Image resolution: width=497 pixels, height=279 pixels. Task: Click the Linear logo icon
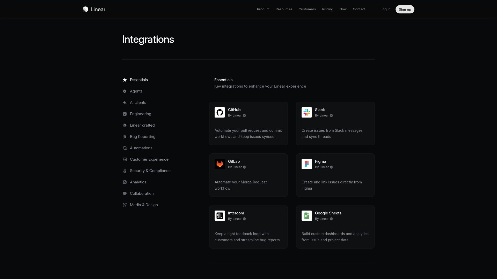[85, 9]
